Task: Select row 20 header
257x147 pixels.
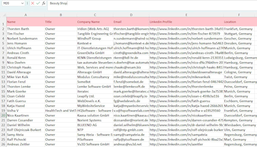Action: (3, 116)
